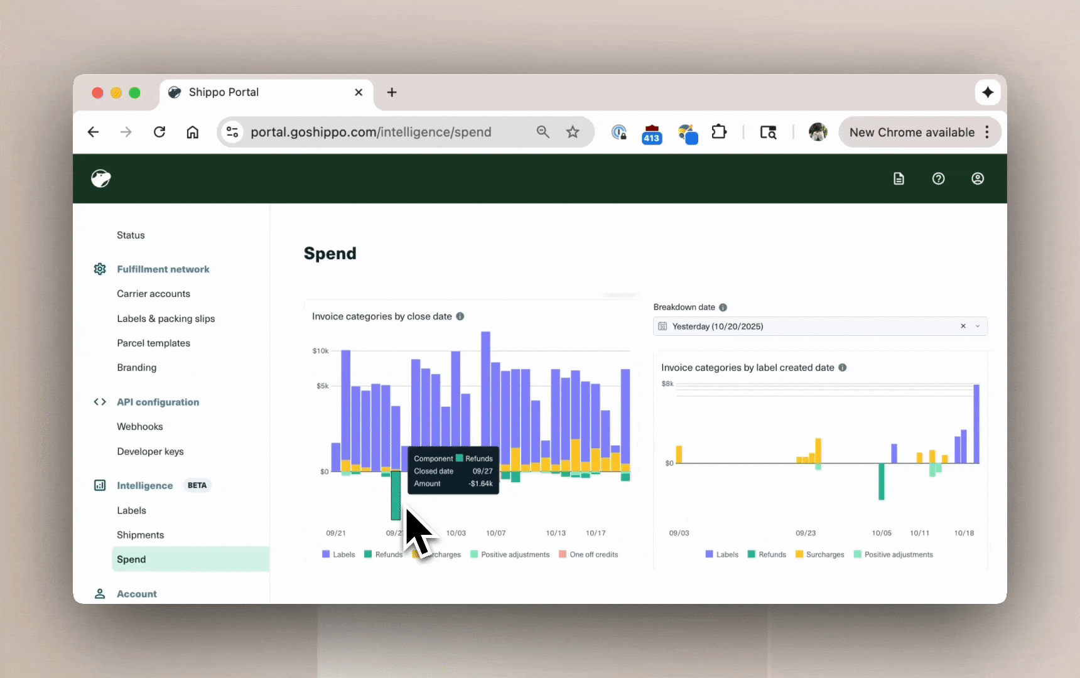The image size is (1080, 678).
Task: Go back with the browser back arrow
Action: coord(93,132)
